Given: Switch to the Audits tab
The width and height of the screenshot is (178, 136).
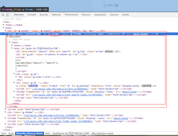Looking at the screenshot, I should coord(125,15).
